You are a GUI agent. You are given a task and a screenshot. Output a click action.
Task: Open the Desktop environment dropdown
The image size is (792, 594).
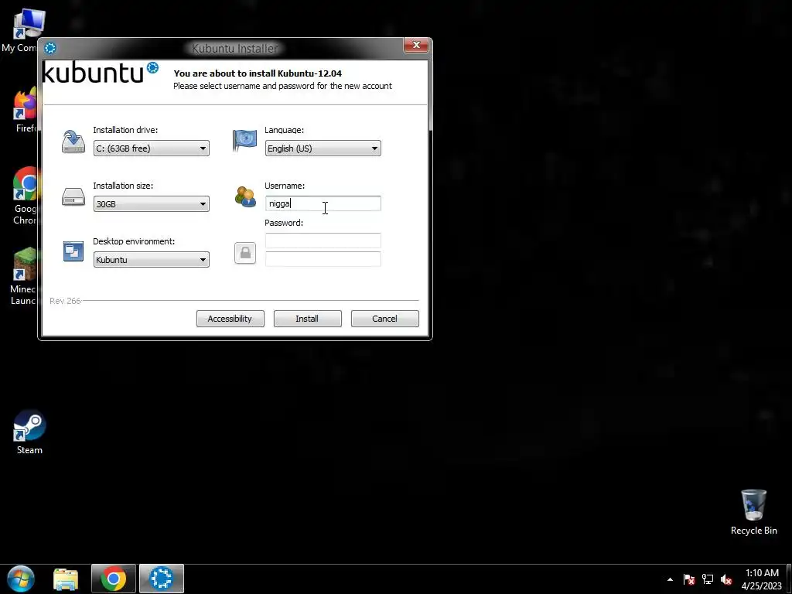tap(151, 260)
